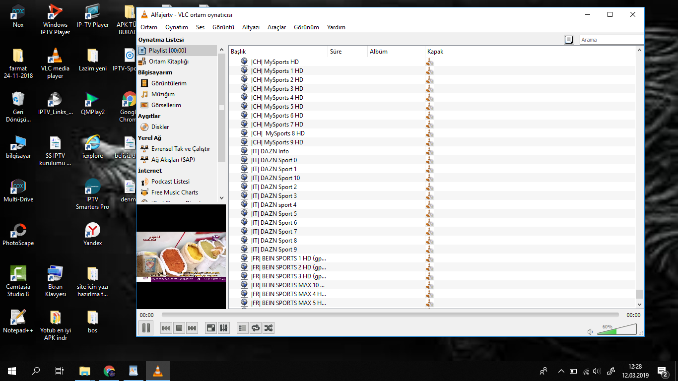
Task: Focus the Arama search field
Action: [611, 40]
